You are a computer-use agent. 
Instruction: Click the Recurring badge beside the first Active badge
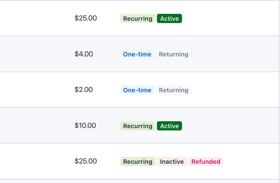click(x=138, y=19)
